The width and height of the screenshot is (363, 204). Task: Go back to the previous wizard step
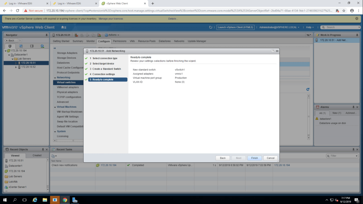tap(223, 158)
